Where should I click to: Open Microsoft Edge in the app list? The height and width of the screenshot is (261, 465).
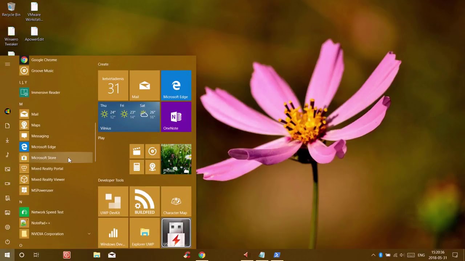coord(56,147)
